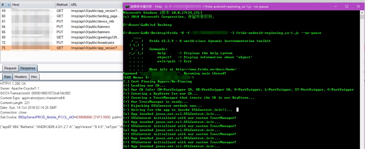Click the Content-Type application/json header
Screen dimensions: 365x149
tap(33, 98)
